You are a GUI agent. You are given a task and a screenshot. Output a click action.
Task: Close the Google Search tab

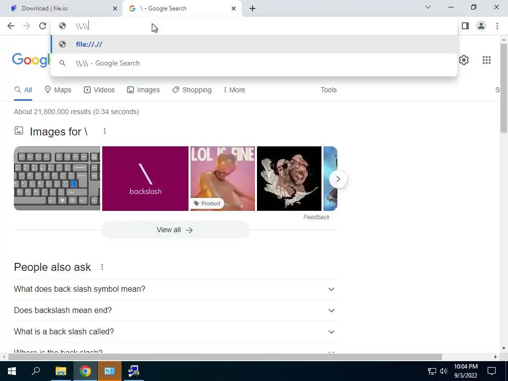pos(234,9)
